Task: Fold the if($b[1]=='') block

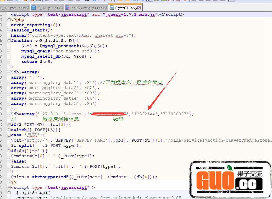Action: click(x=9, y=151)
